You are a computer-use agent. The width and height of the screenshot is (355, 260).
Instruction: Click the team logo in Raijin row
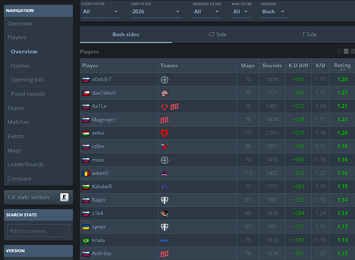tap(165, 200)
